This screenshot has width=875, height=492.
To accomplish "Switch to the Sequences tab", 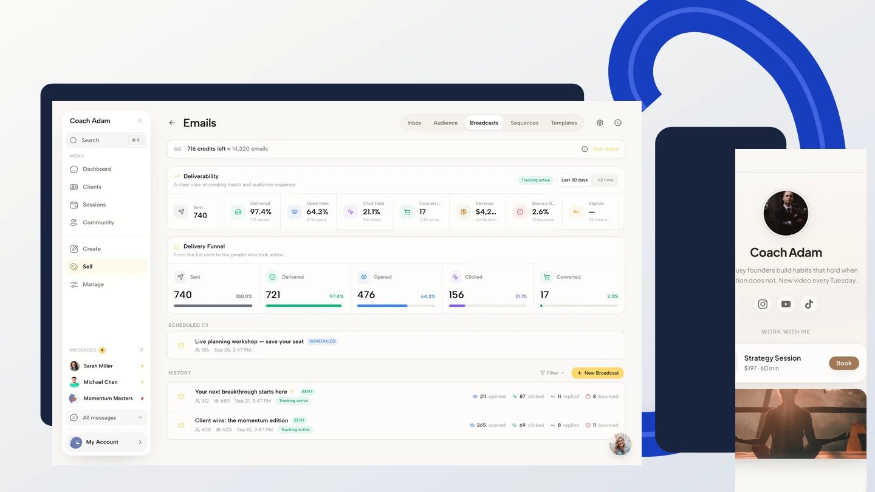I will coord(524,123).
